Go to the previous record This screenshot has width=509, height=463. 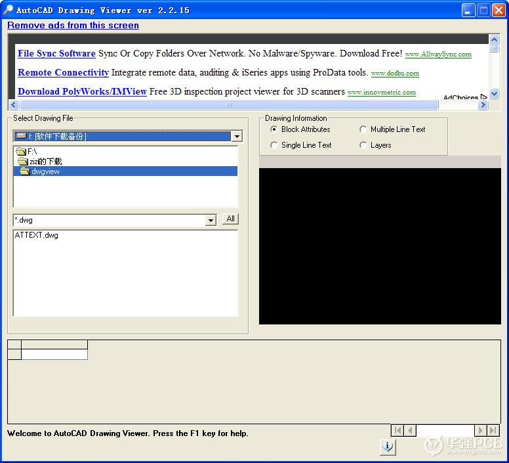tap(411, 431)
